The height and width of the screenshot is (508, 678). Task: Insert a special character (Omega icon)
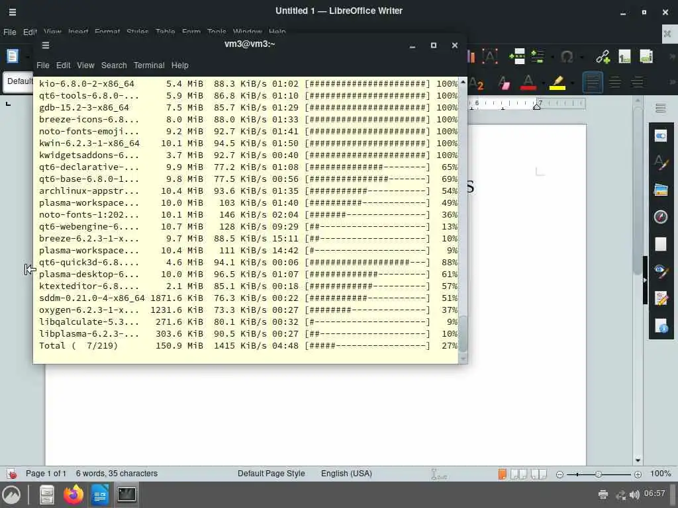tap(567, 57)
